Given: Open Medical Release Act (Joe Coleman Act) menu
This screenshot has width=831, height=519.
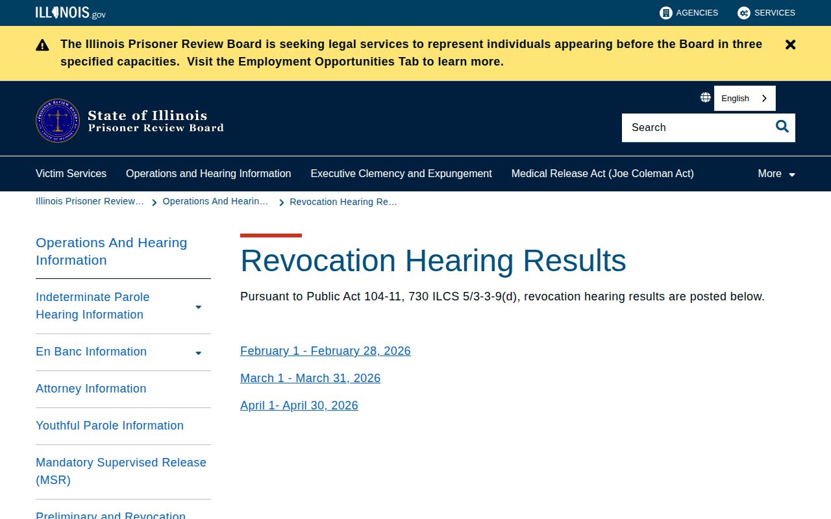Looking at the screenshot, I should [602, 173].
